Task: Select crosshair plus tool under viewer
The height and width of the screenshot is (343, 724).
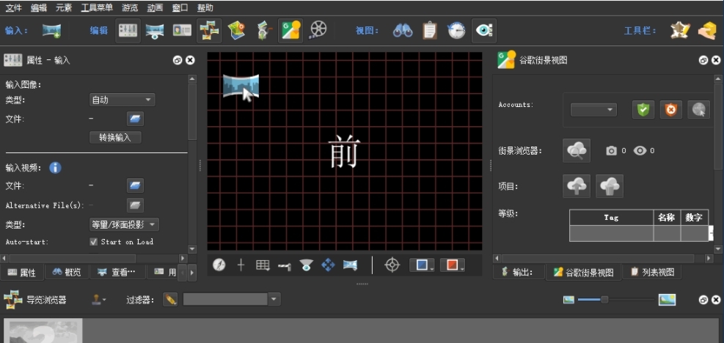Action: pyautogui.click(x=241, y=265)
